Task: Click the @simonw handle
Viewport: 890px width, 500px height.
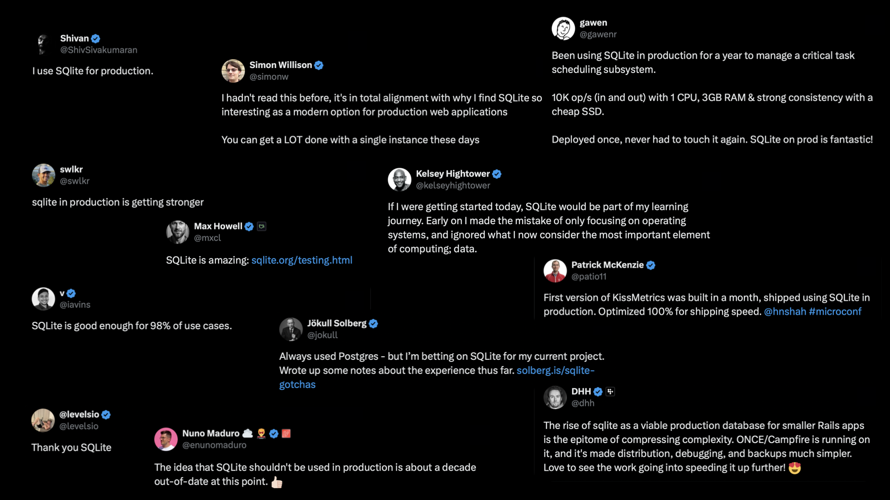Action: point(269,77)
